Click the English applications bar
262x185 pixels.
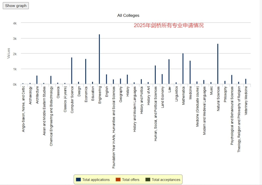click(106, 79)
